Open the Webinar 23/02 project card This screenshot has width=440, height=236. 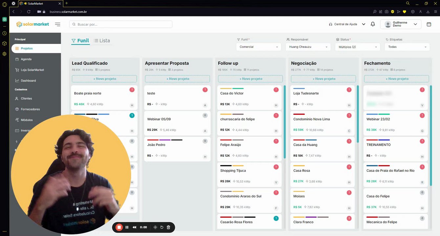coord(396,123)
